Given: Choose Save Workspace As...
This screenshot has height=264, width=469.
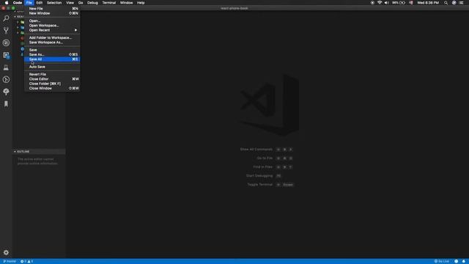Looking at the screenshot, I should click(x=52, y=43).
